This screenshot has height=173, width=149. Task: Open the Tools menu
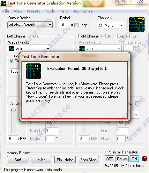coord(50,11)
